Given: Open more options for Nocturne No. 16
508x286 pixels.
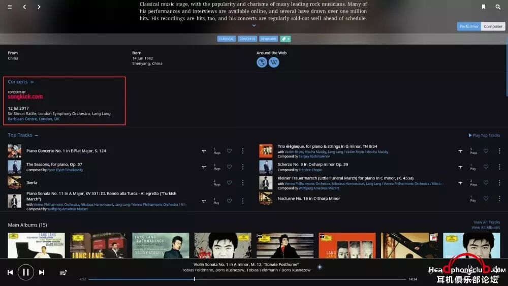Looking at the screenshot, I should pyautogui.click(x=499, y=199).
